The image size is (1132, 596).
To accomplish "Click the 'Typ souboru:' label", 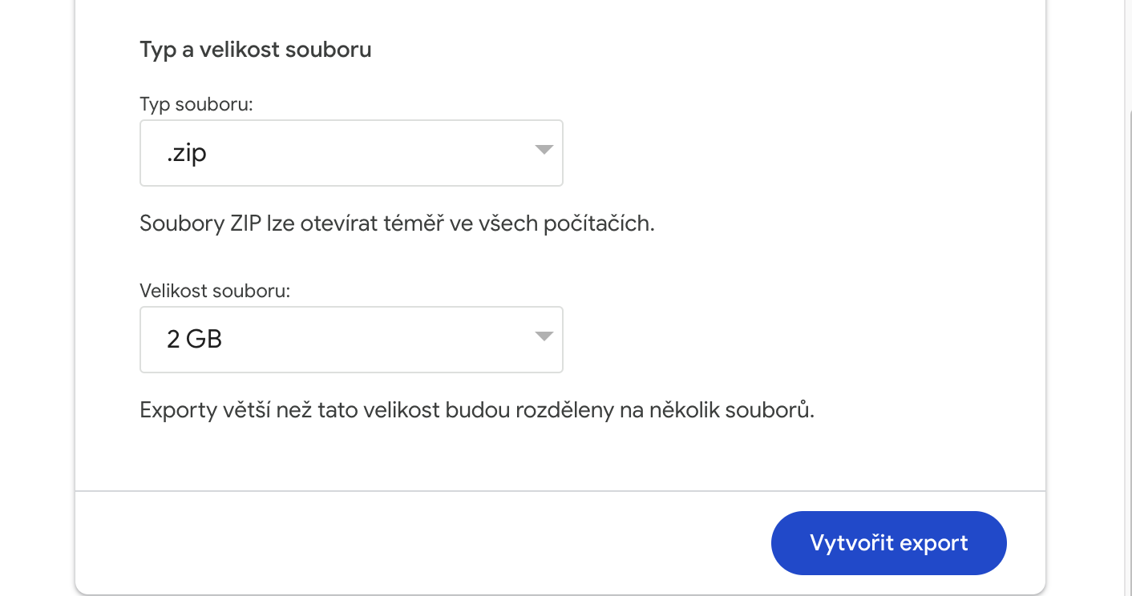I will click(x=196, y=104).
